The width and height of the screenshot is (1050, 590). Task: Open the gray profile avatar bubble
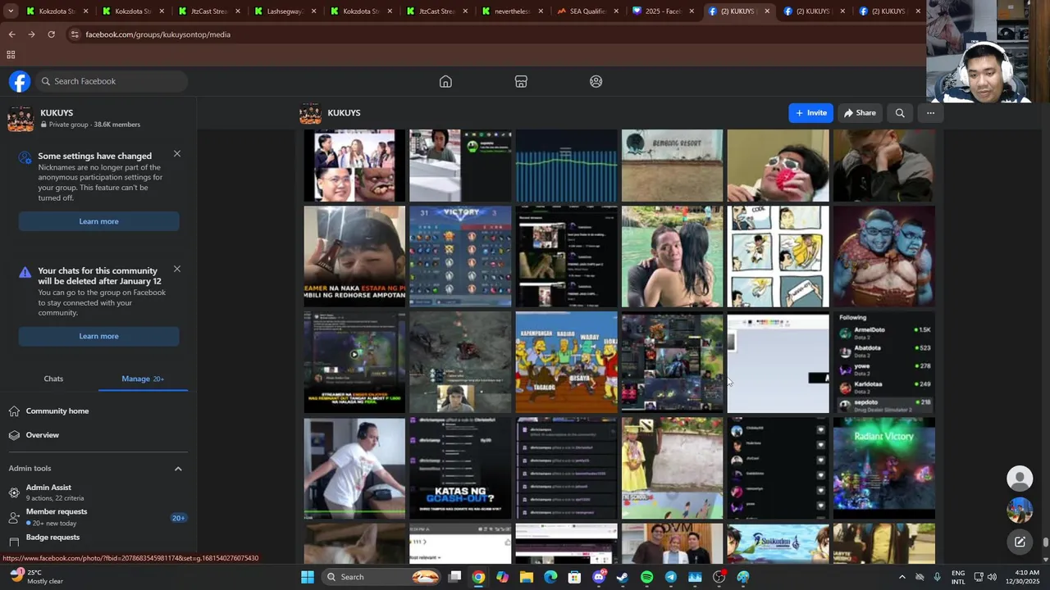tap(1020, 478)
